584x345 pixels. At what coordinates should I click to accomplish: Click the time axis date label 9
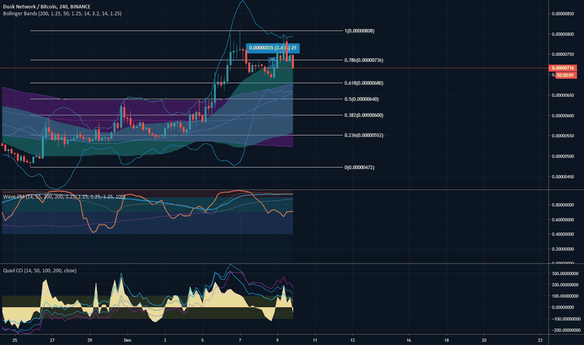[278, 340]
